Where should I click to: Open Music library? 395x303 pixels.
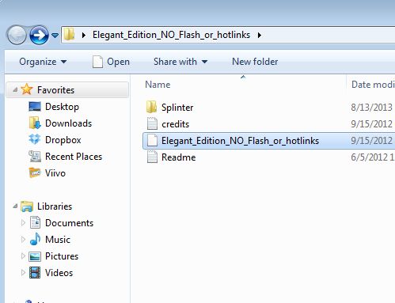[58, 240]
